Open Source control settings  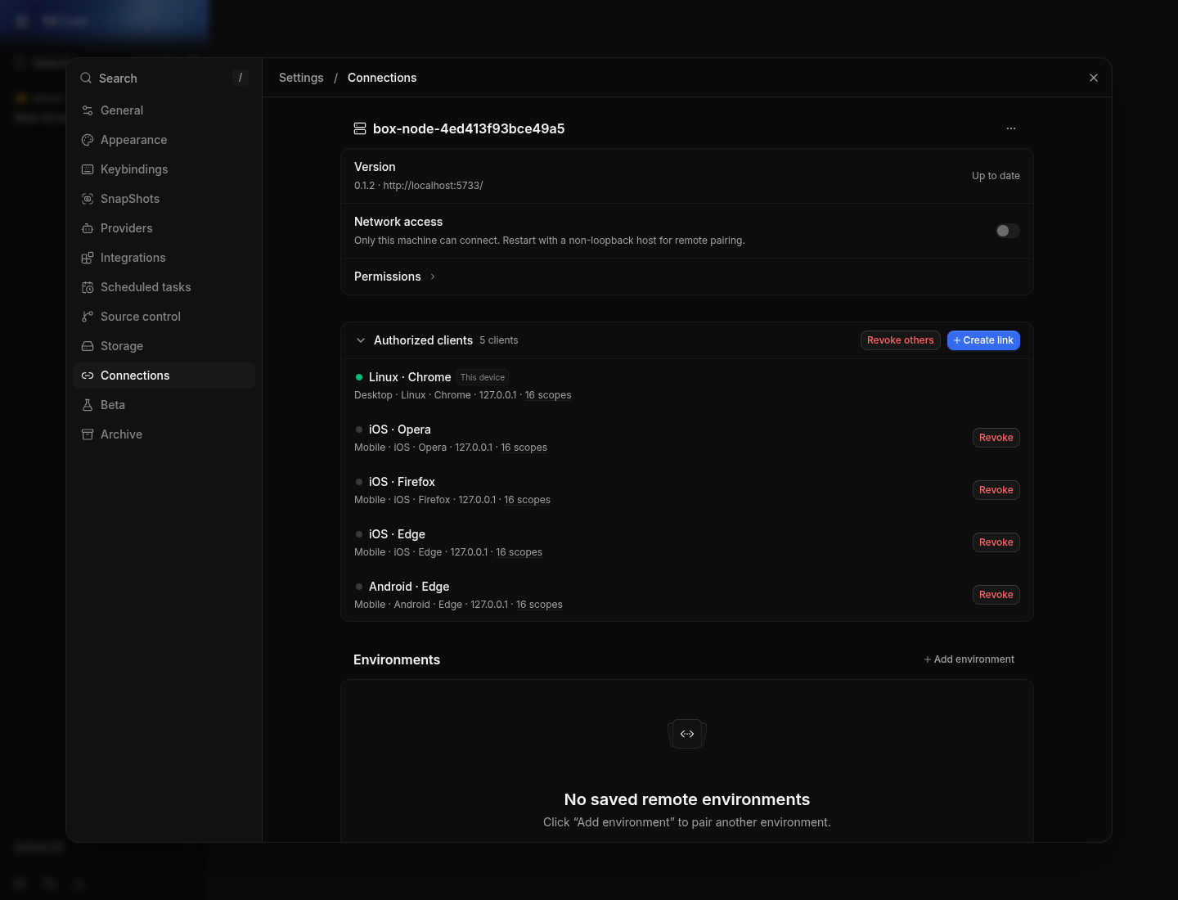click(x=164, y=317)
